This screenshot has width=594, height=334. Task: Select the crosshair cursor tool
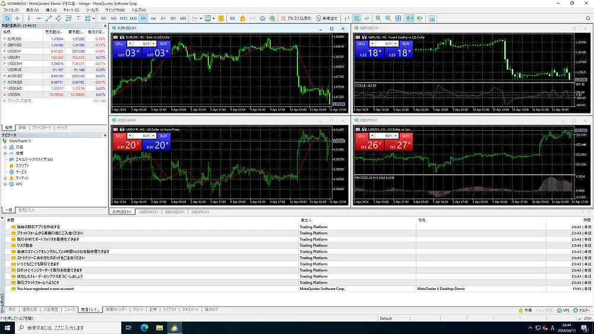[x=17, y=18]
